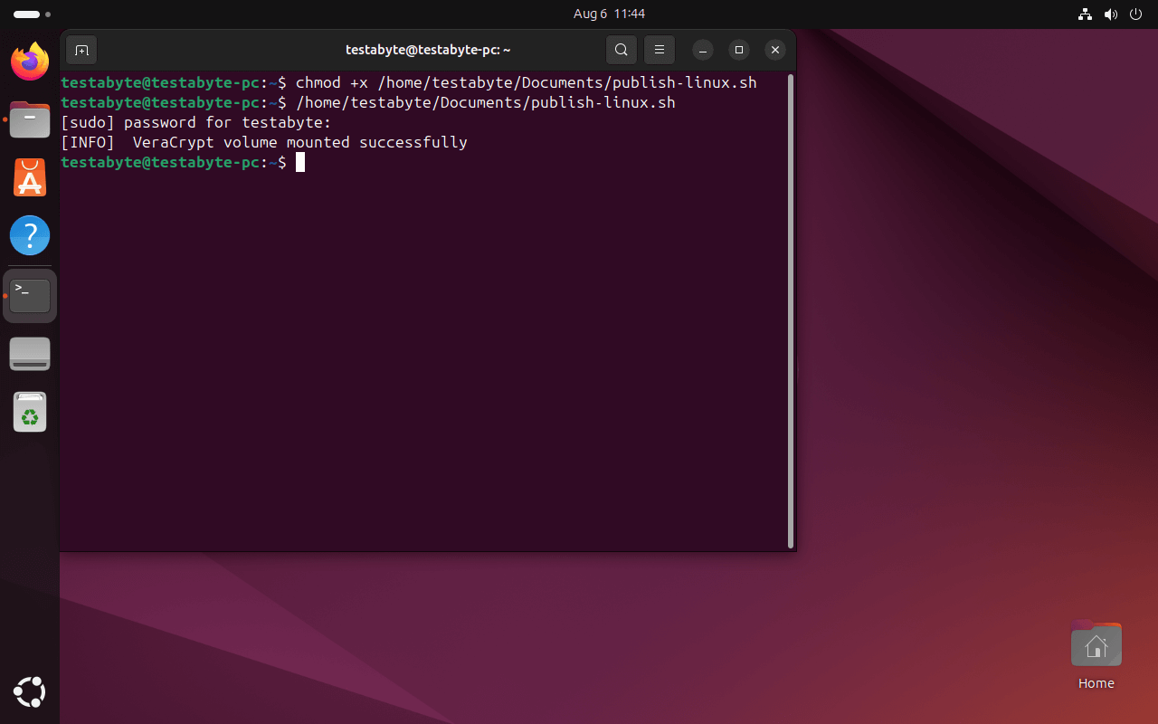Open the terminal hamburger menu
Viewport: 1158px width, 724px height.
point(659,50)
